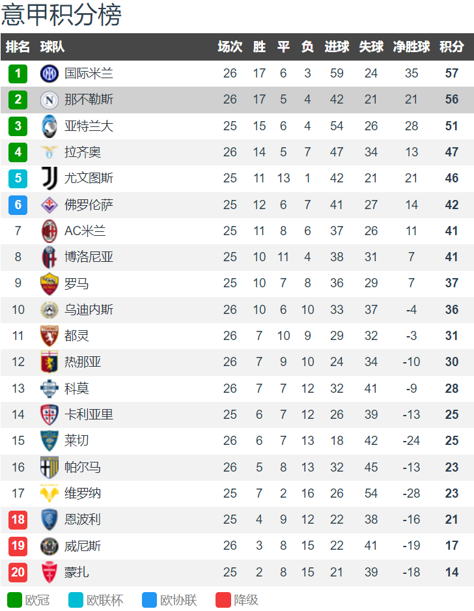Click the 意甲积分榜 title
This screenshot has height=611, width=474.
62,14
